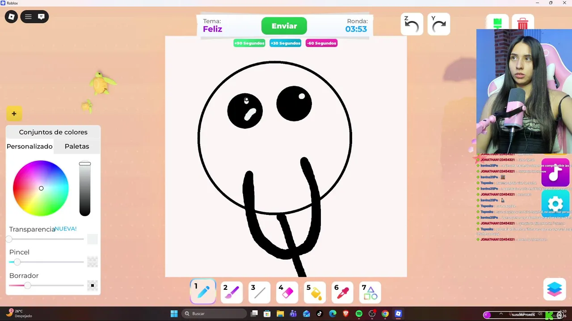
Task: Launch File Explorer from the taskbar
Action: (280, 314)
